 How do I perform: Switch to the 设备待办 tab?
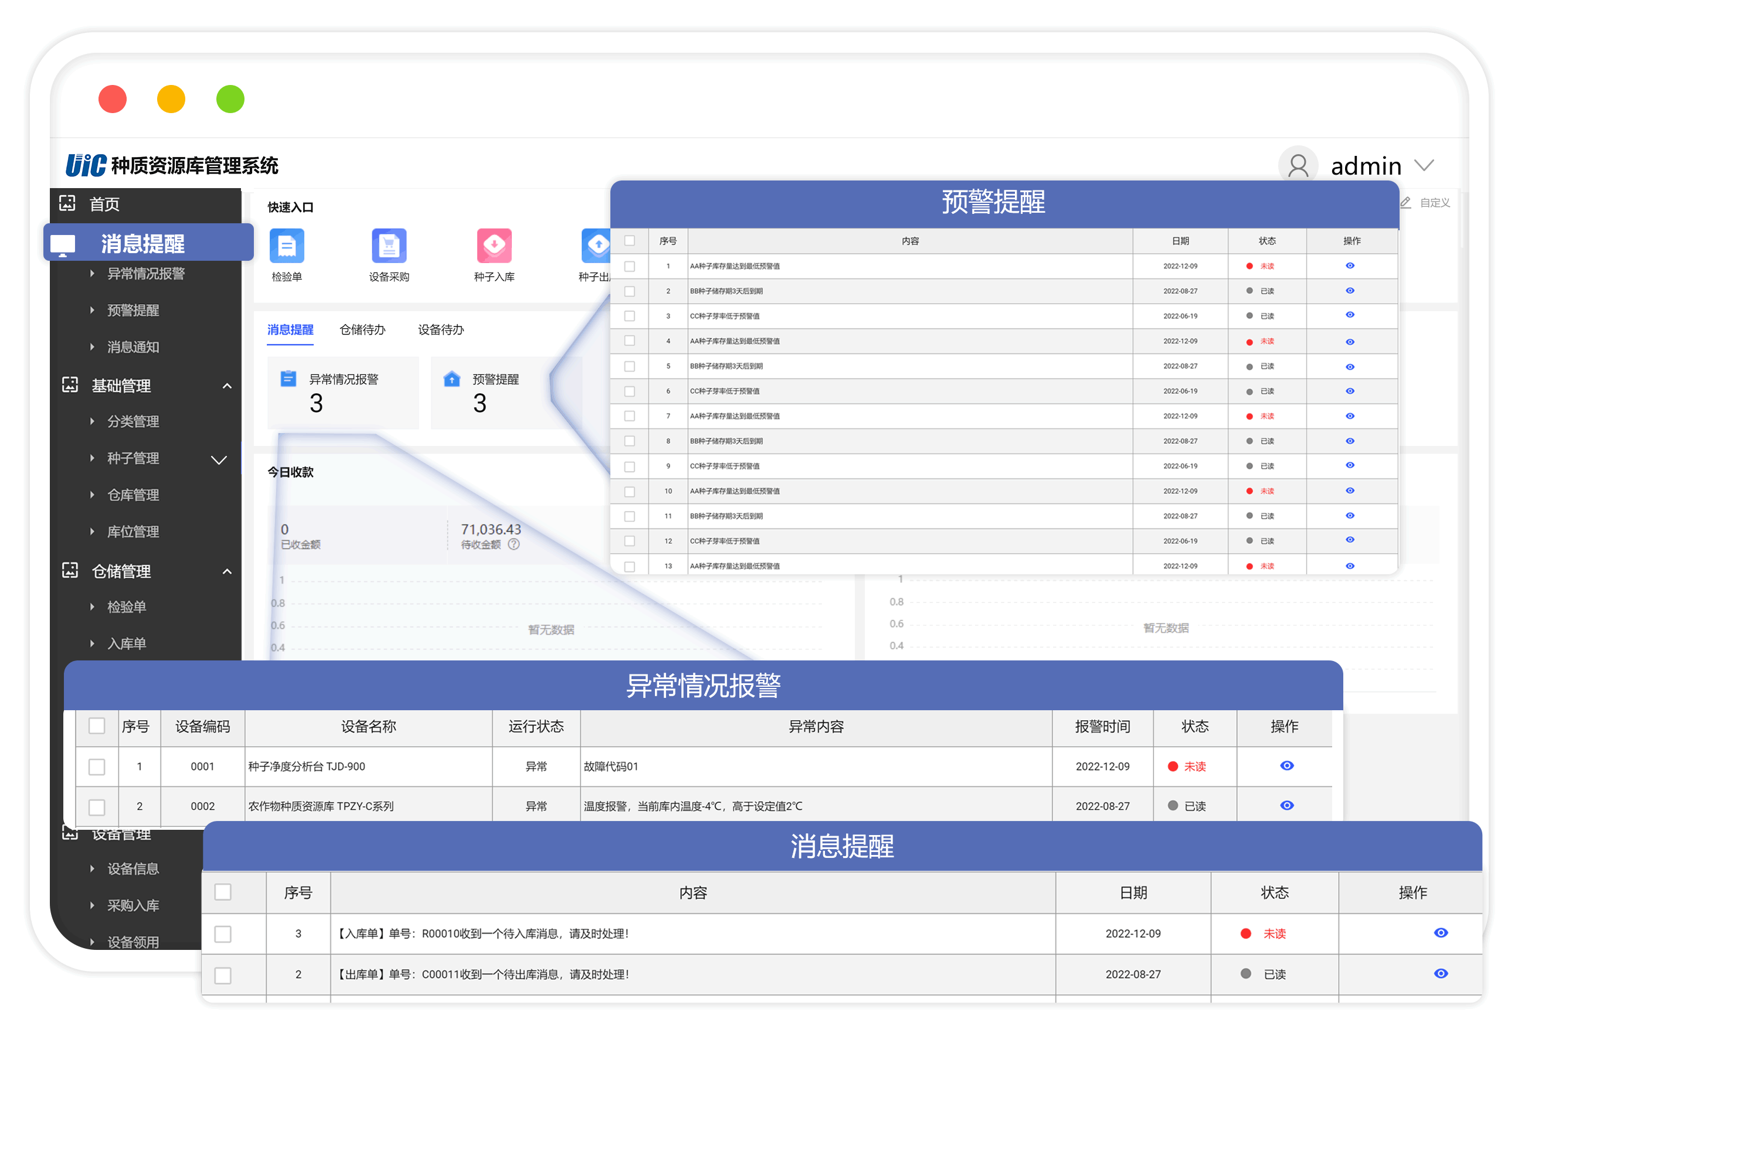(440, 329)
